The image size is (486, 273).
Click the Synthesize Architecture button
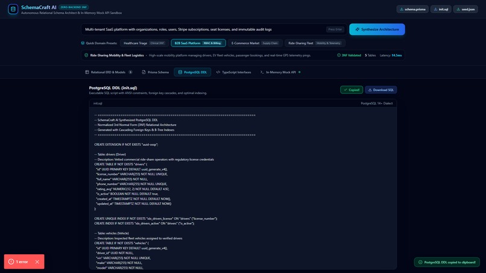[377, 30]
